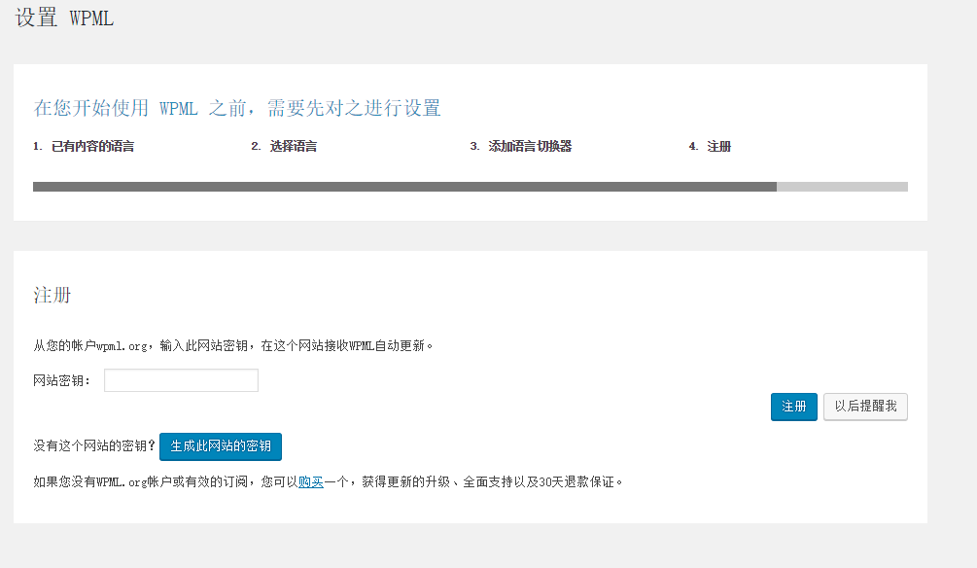Image resolution: width=977 pixels, height=568 pixels.
Task: Open the 购买 link
Action: (311, 481)
